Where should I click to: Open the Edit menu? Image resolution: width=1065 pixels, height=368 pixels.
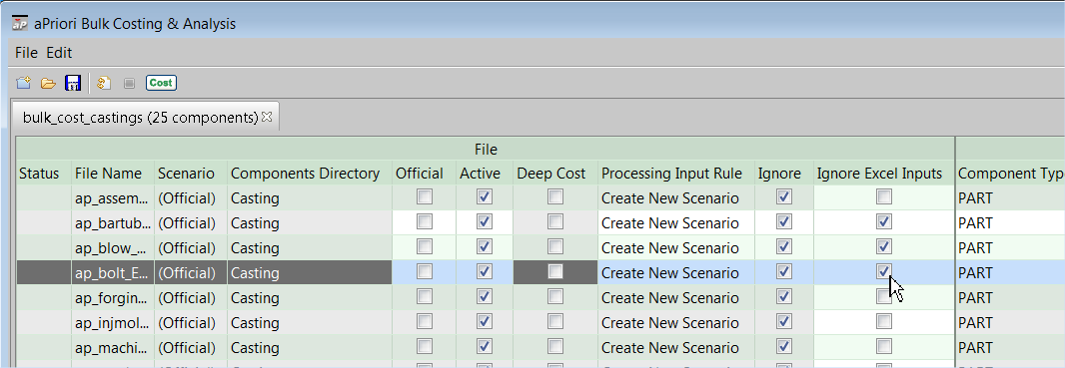[59, 52]
